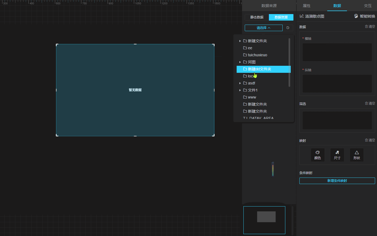Switch to 数据资源 data resource mode
The width and height of the screenshot is (377, 236).
(x=281, y=17)
